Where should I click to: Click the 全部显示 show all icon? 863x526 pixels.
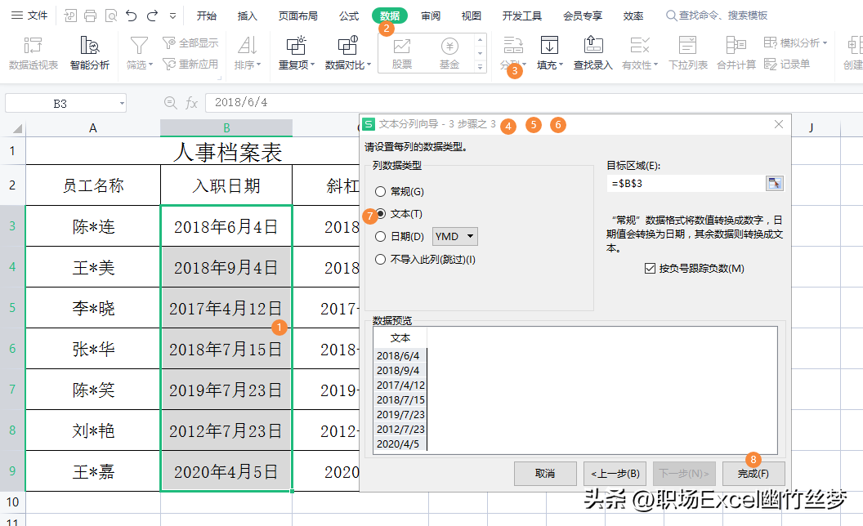pyautogui.click(x=169, y=42)
